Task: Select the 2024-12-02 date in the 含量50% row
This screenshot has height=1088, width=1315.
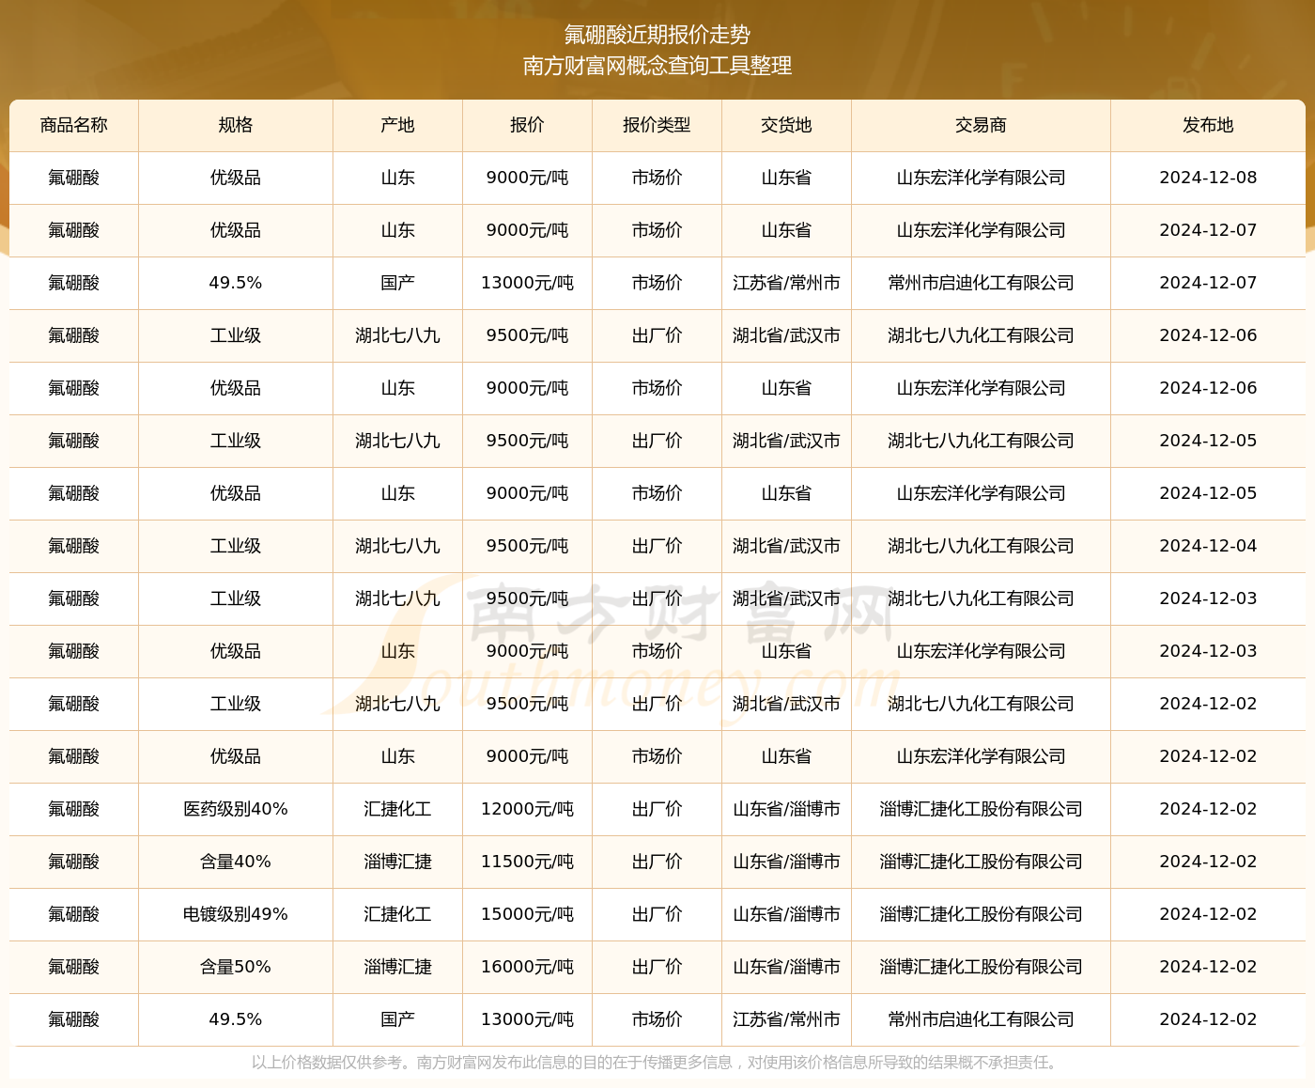Action: tap(1208, 967)
